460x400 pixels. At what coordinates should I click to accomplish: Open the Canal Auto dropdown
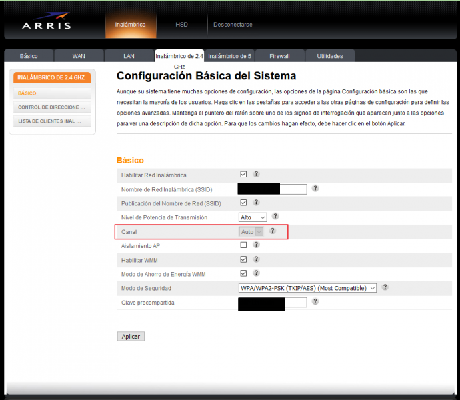click(251, 232)
